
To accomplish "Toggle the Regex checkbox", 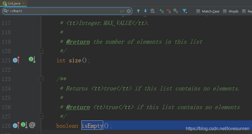I will 244,11.
